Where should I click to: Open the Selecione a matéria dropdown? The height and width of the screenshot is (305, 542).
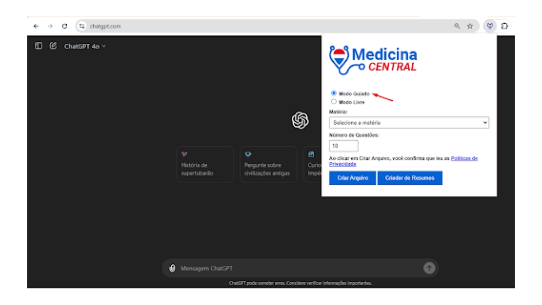tap(409, 122)
